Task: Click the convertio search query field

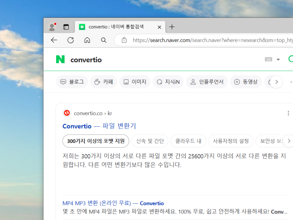Action: click(86, 60)
